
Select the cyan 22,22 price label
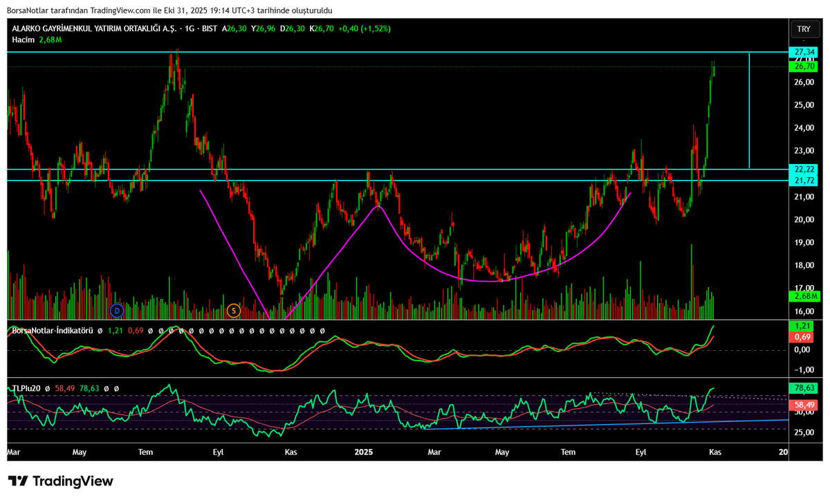click(x=804, y=169)
